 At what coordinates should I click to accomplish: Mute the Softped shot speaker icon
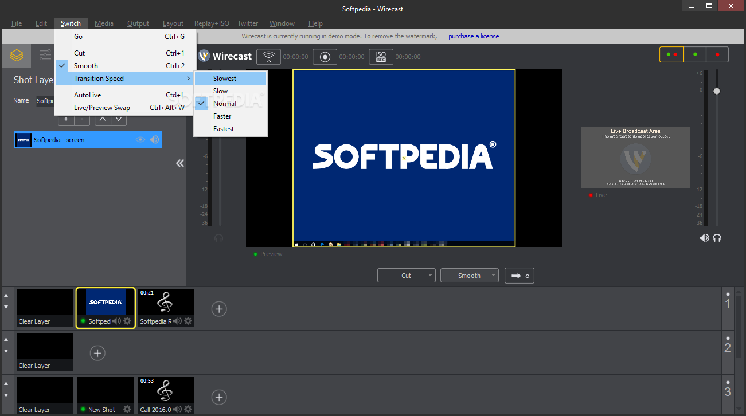[x=116, y=321]
